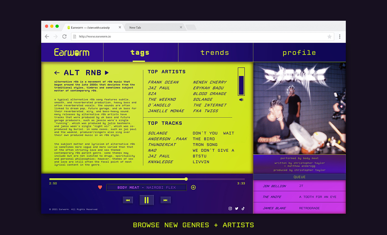Pause the current track

(147, 200)
